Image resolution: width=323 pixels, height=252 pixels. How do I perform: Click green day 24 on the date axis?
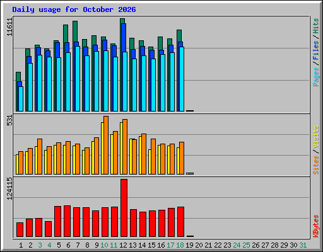point(237,245)
